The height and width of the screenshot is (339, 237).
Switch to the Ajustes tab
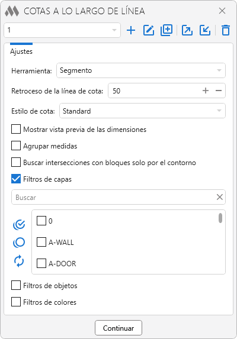[x=21, y=51]
